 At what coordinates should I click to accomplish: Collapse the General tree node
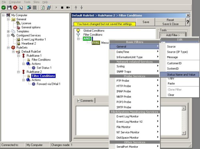click(x=8, y=19)
